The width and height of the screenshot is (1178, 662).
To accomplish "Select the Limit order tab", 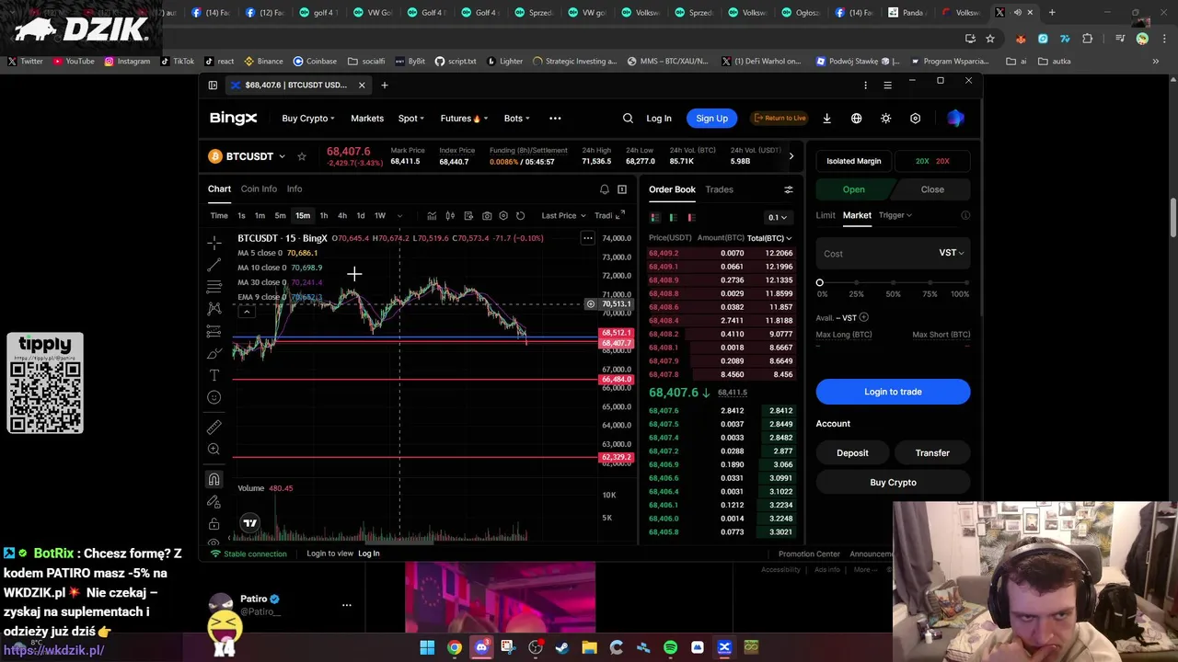I will (826, 215).
